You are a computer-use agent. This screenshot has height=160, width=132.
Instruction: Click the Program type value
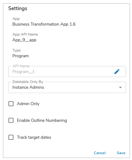(x=21, y=56)
